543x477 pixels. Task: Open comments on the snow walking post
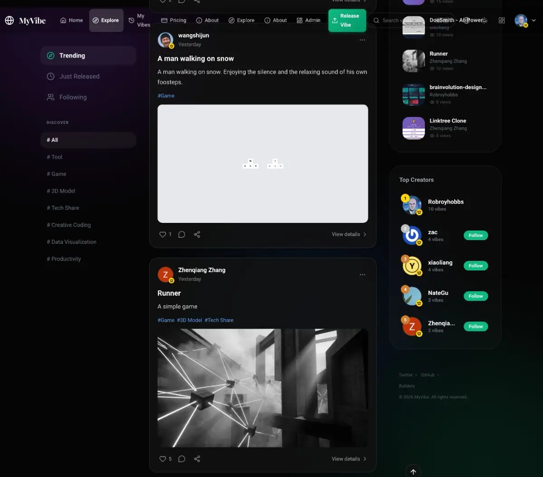point(181,234)
